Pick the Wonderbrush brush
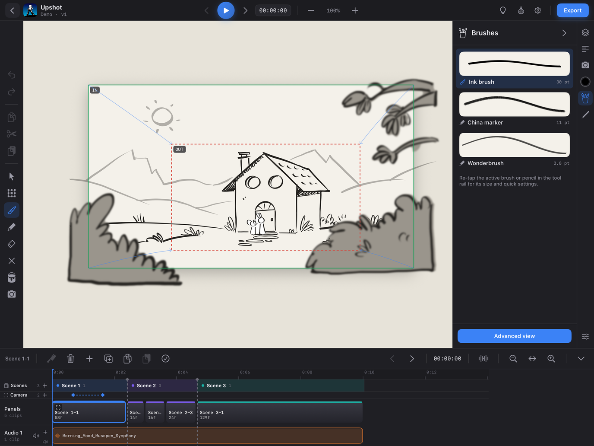Screen dimensions: 594x446 coord(515,150)
